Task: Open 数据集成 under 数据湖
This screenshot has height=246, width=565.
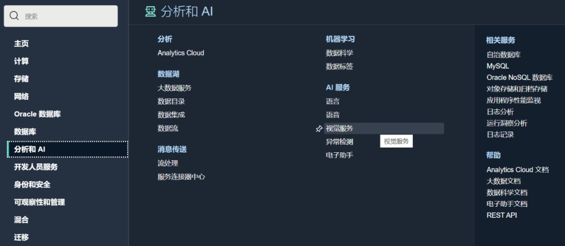Action: click(x=171, y=115)
